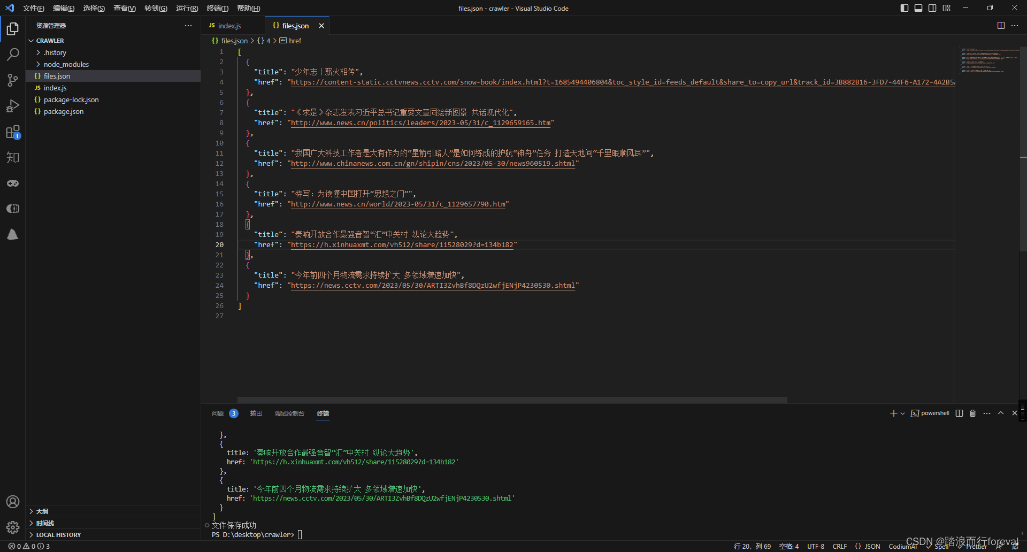Expand the LOCAL HISTORY section
Image resolution: width=1027 pixels, height=552 pixels.
pos(113,535)
